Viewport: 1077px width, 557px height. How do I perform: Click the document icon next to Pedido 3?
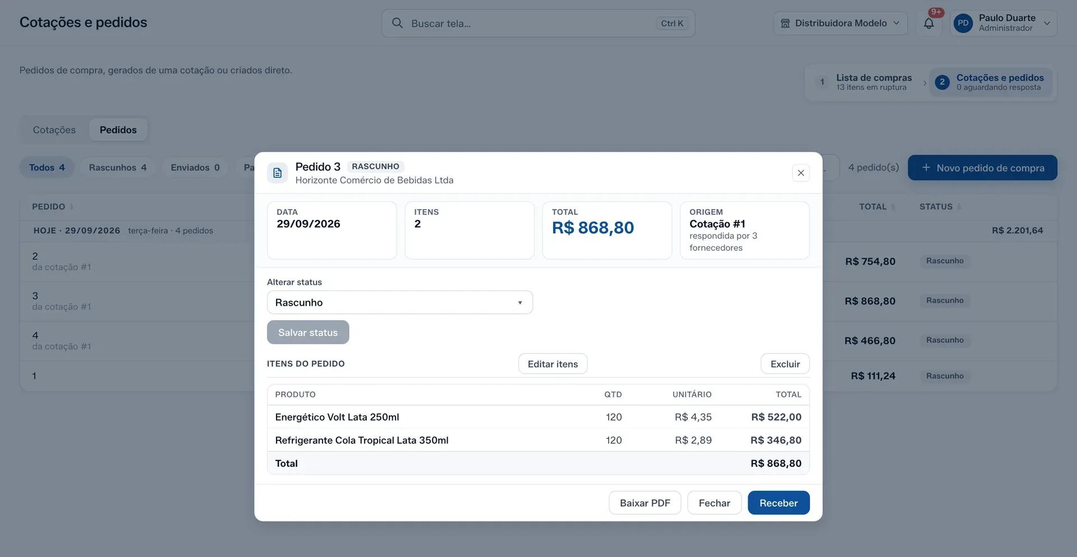point(278,173)
